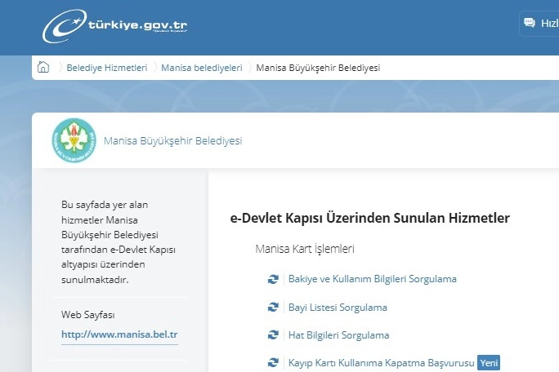Open Manisa Büyükşehir Belediyesi heading link
Image resolution: width=559 pixels, height=372 pixels.
coord(173,140)
